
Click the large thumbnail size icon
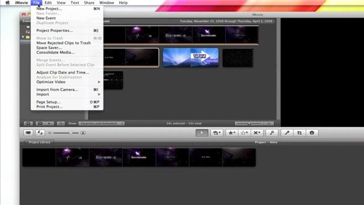(82, 133)
